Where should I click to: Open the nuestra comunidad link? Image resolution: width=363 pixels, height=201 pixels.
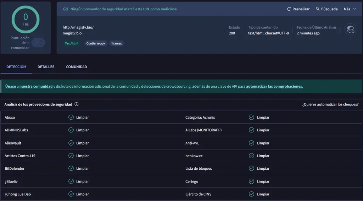click(x=36, y=86)
